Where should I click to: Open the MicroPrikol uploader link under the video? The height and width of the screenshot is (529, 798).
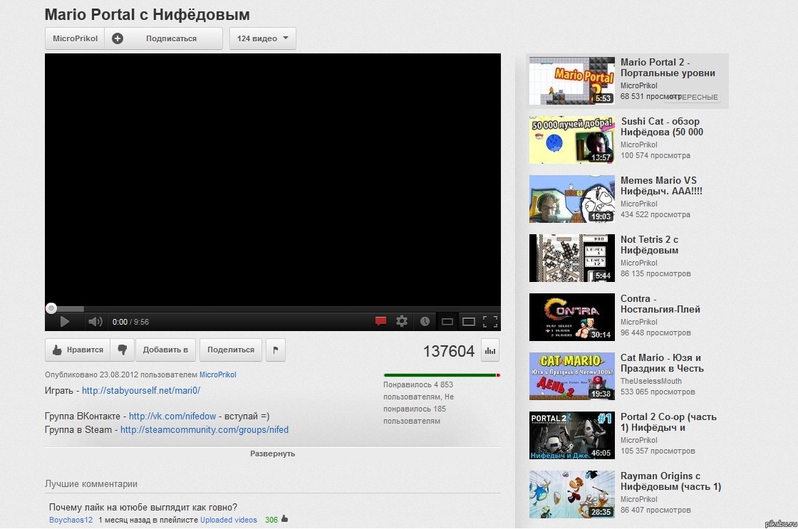(x=218, y=375)
